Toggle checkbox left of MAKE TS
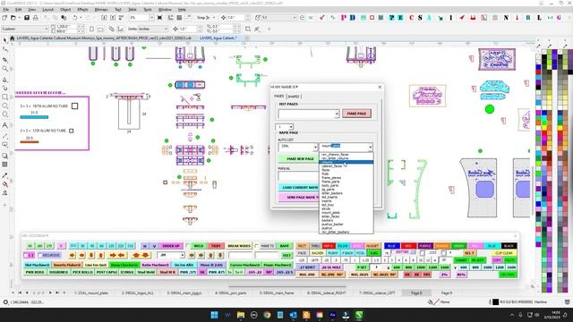Screen dimensions: 573x322 click(257, 246)
